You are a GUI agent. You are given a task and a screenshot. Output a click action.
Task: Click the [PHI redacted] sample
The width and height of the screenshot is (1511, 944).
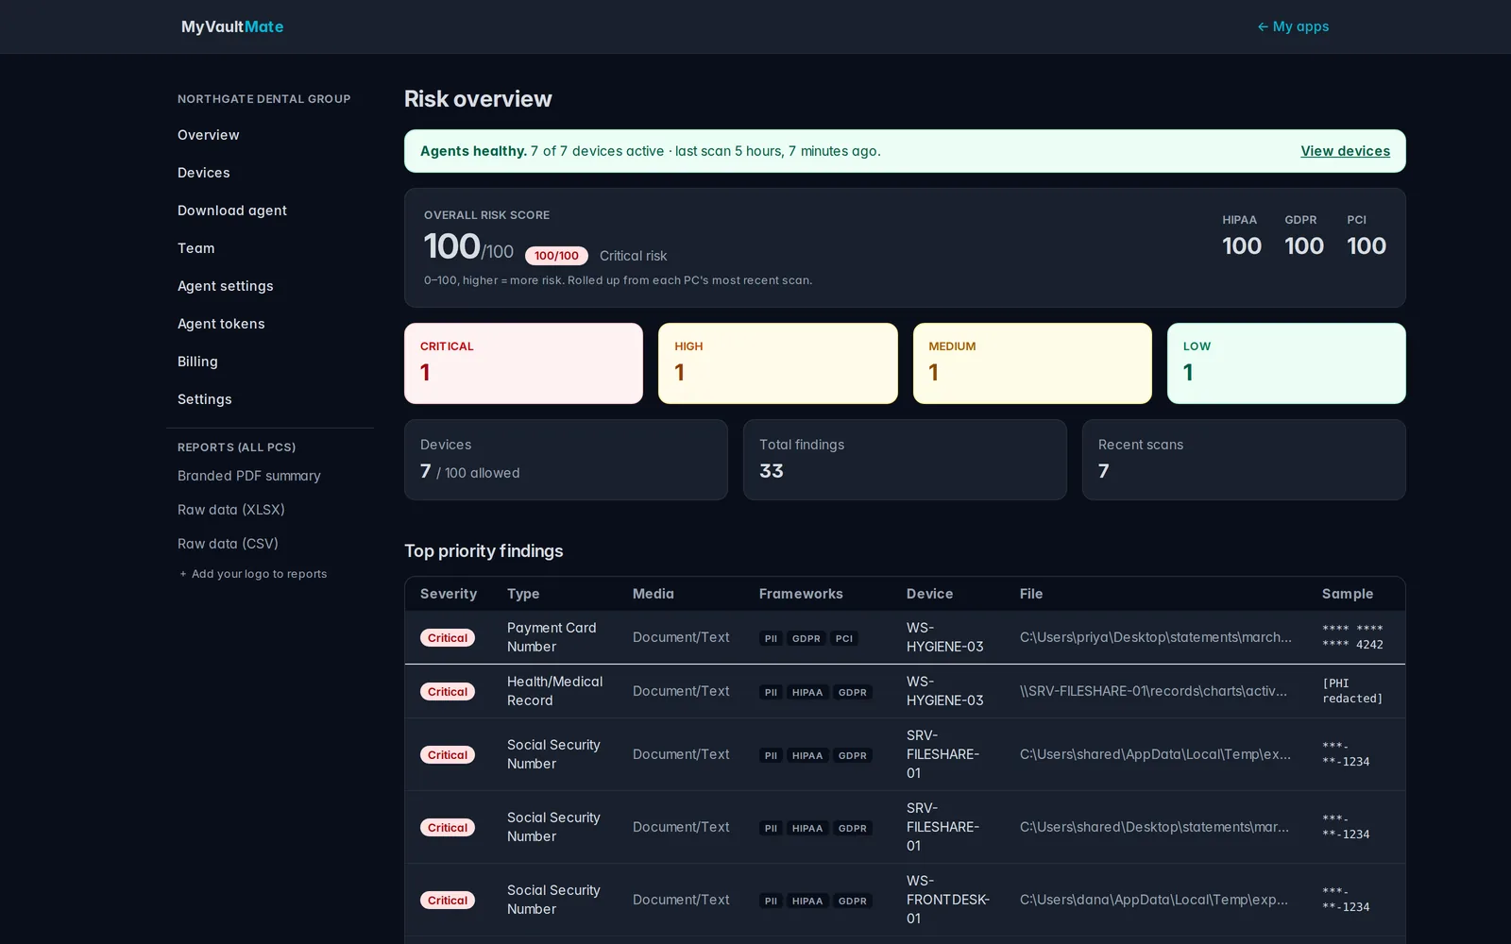(x=1352, y=691)
